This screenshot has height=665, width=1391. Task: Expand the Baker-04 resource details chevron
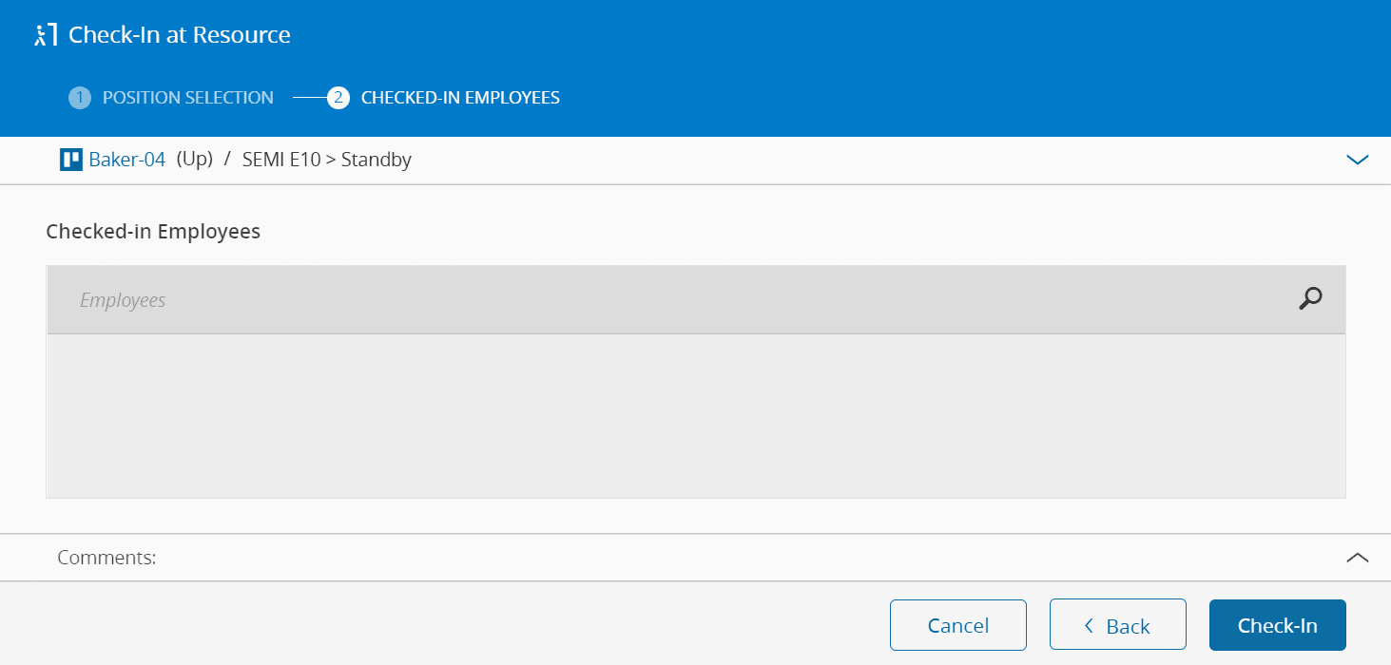tap(1358, 160)
